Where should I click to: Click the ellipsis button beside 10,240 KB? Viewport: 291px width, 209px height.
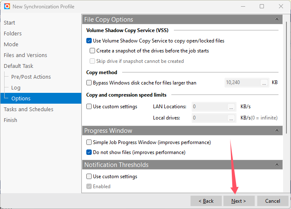click(x=264, y=83)
